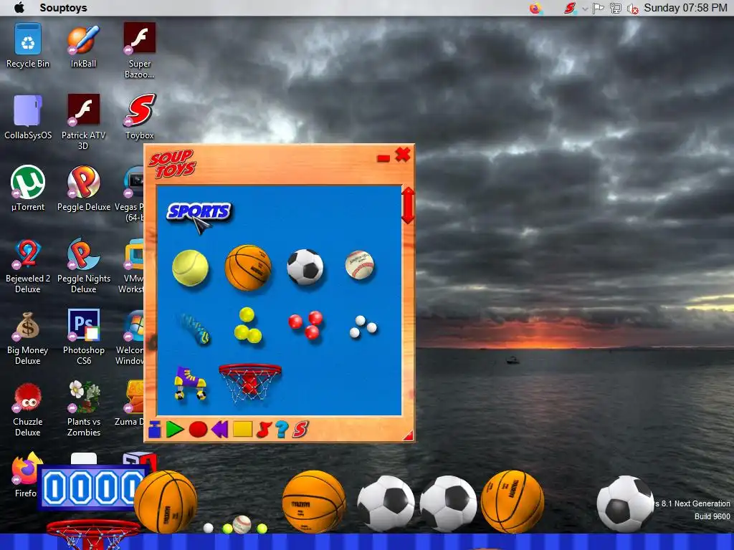
Task: Launch Plants vs Zombies
Action: point(83,409)
